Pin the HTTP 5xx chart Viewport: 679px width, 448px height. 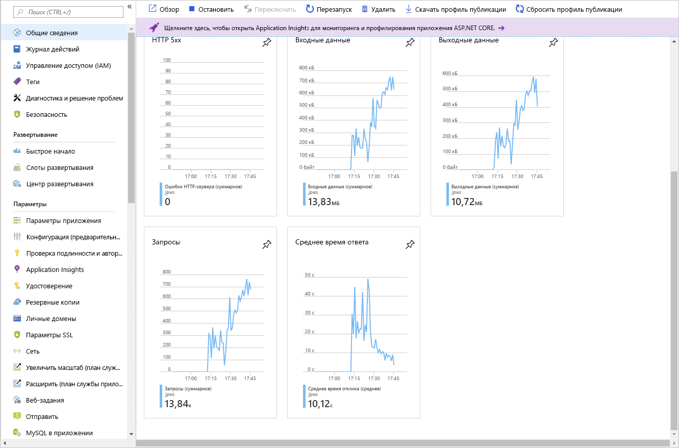pos(266,43)
